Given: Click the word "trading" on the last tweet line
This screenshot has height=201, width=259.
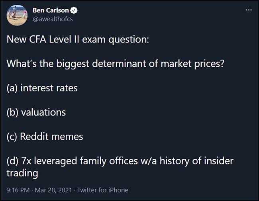Looking at the screenshot, I should [22, 173].
